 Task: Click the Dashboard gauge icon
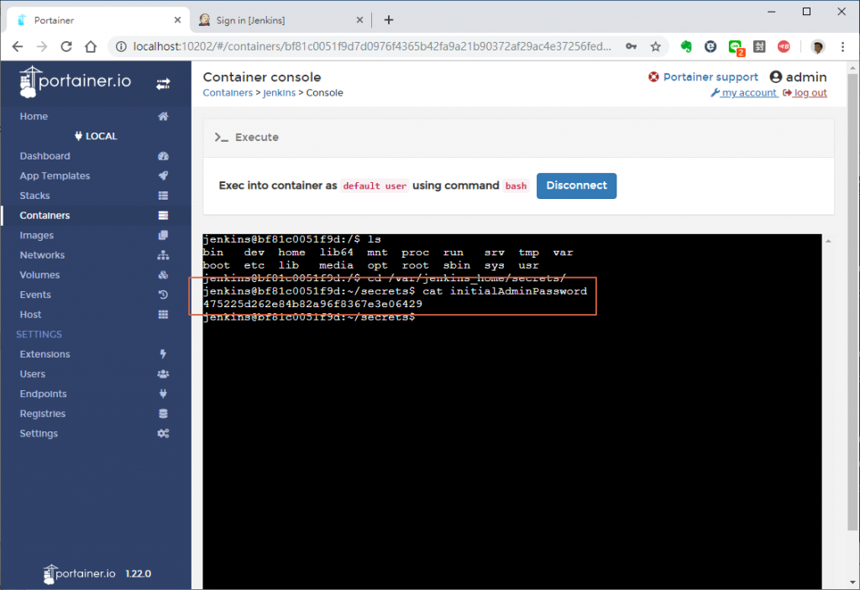click(163, 156)
